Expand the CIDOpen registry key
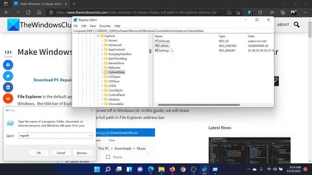 point(102,77)
